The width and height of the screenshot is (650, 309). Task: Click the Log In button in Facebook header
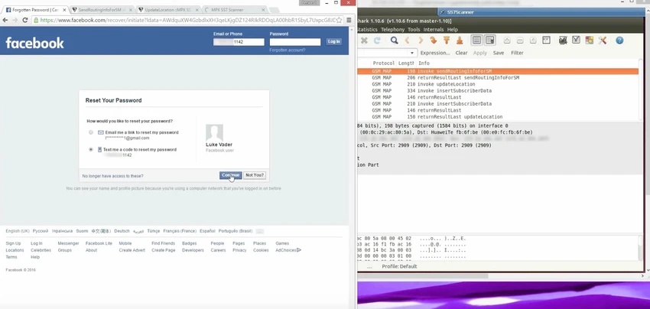pyautogui.click(x=333, y=41)
